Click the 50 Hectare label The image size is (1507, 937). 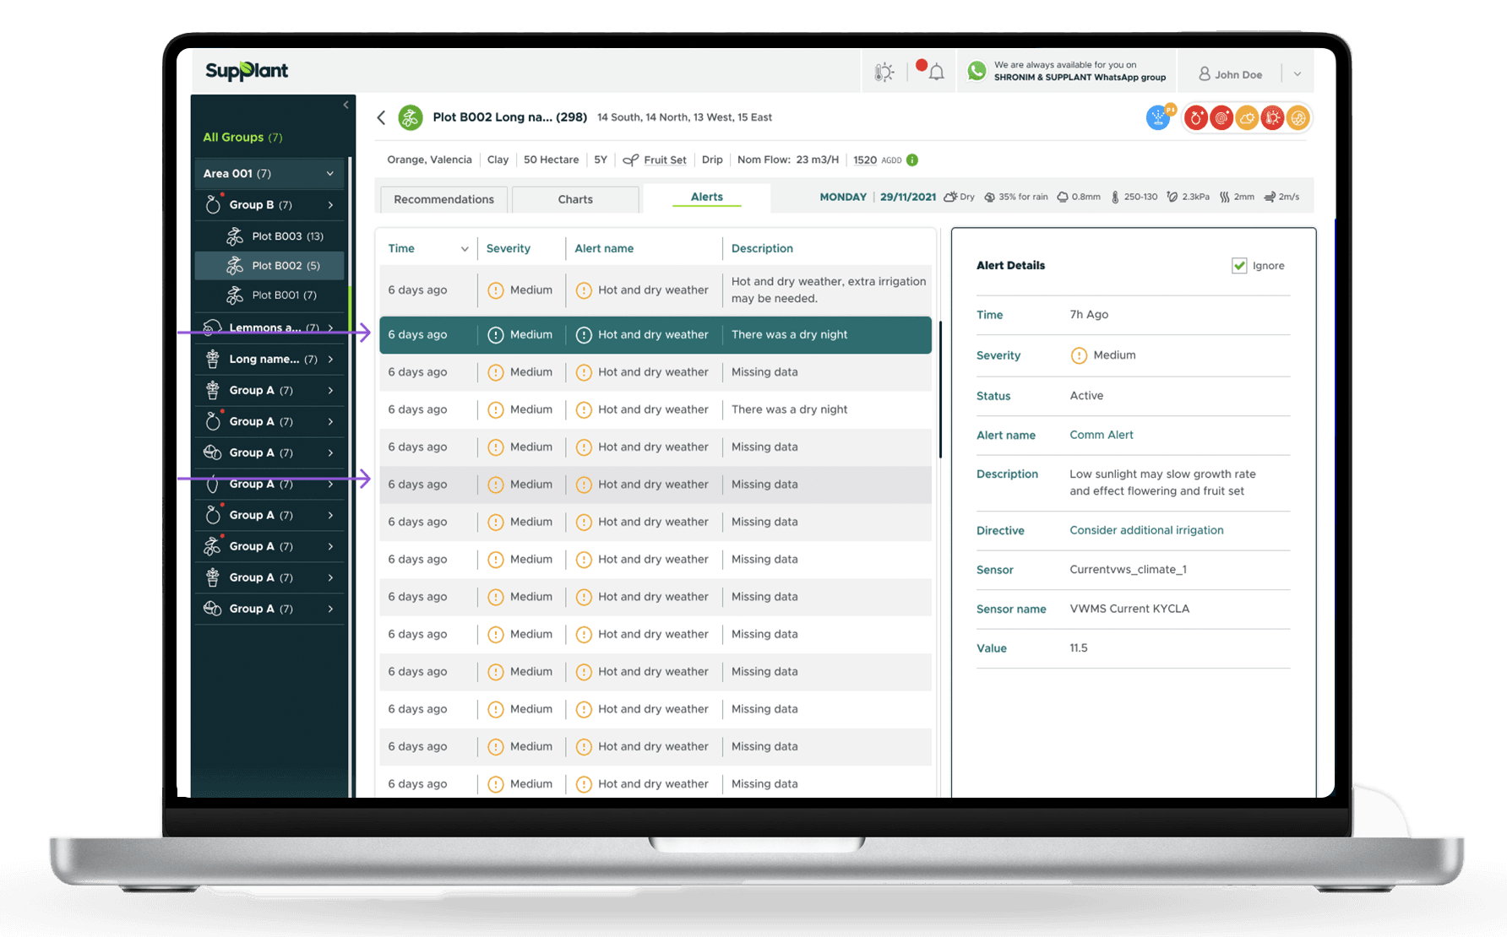pyautogui.click(x=551, y=160)
